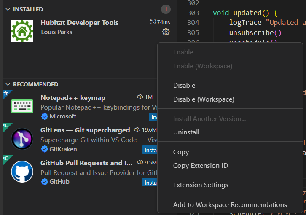Screen dimensions: 306x215
Task: Open the GitLens — Git supercharged title
Action: click(85, 130)
